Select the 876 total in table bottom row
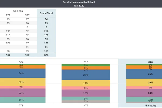 click(x=46, y=55)
